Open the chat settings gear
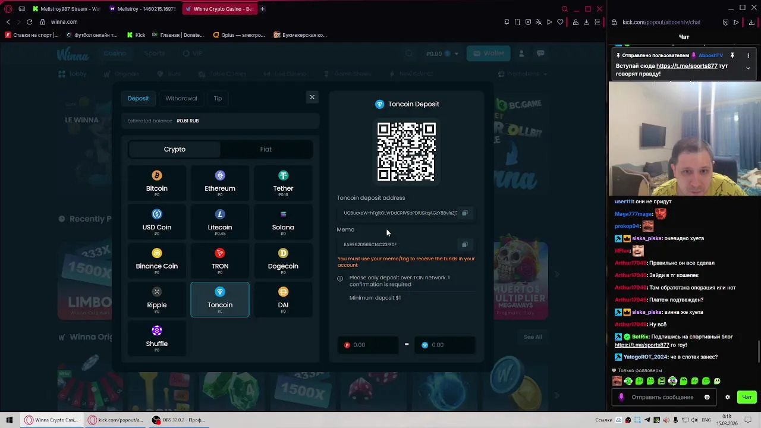Image resolution: width=761 pixels, height=428 pixels. click(x=728, y=397)
